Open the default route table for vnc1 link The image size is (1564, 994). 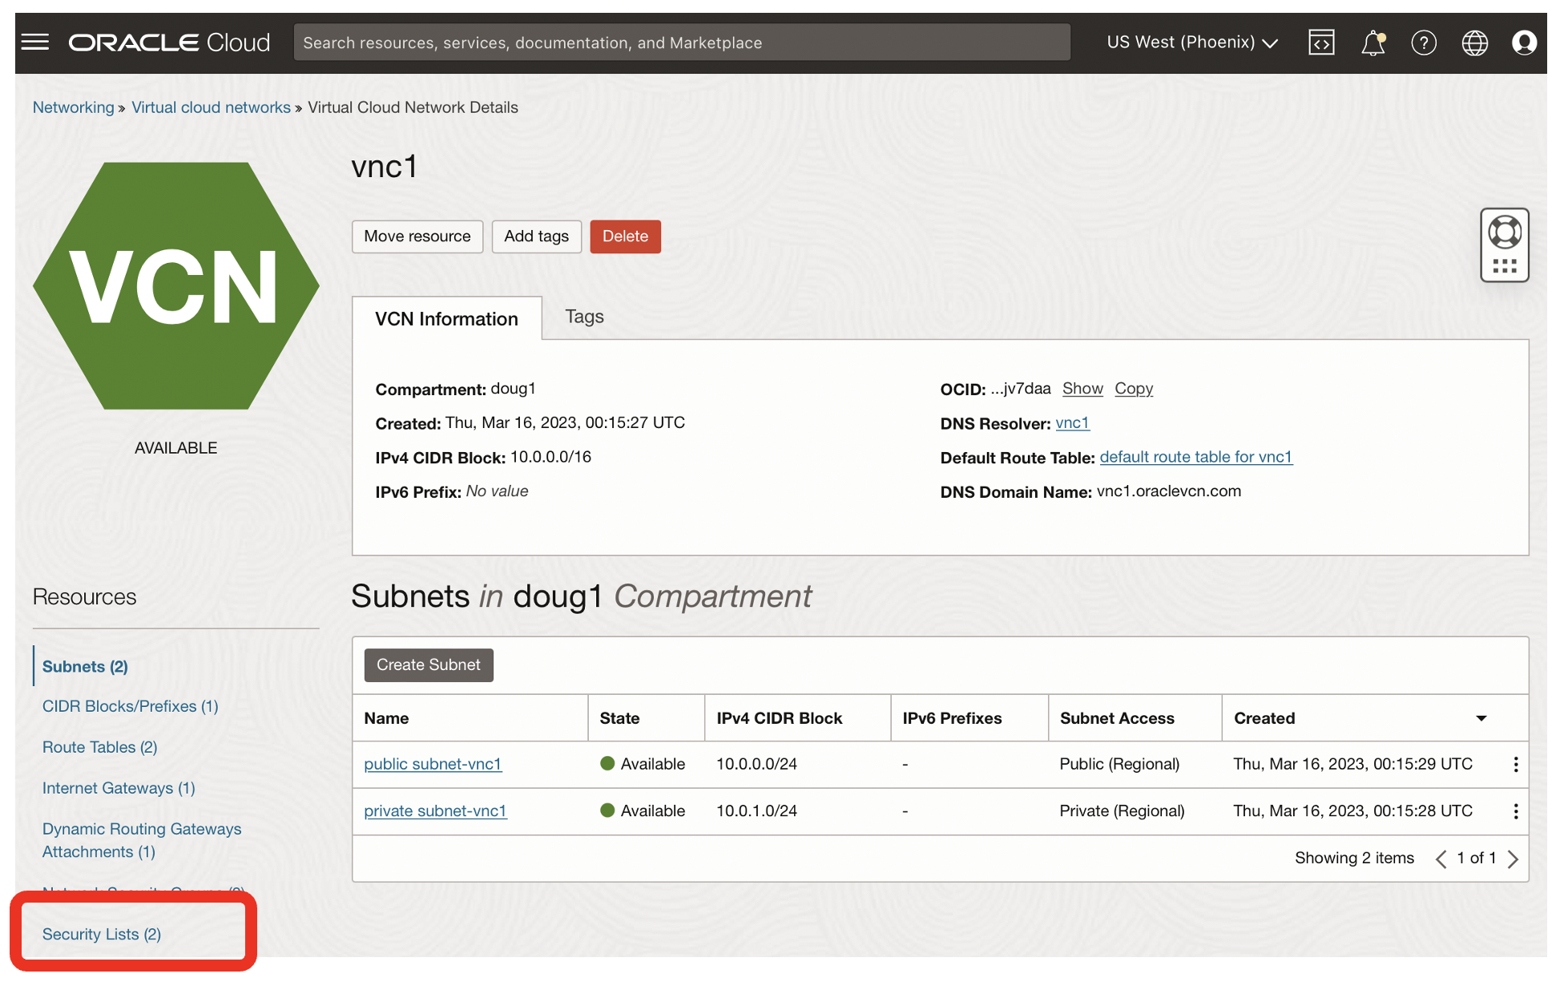tap(1195, 457)
